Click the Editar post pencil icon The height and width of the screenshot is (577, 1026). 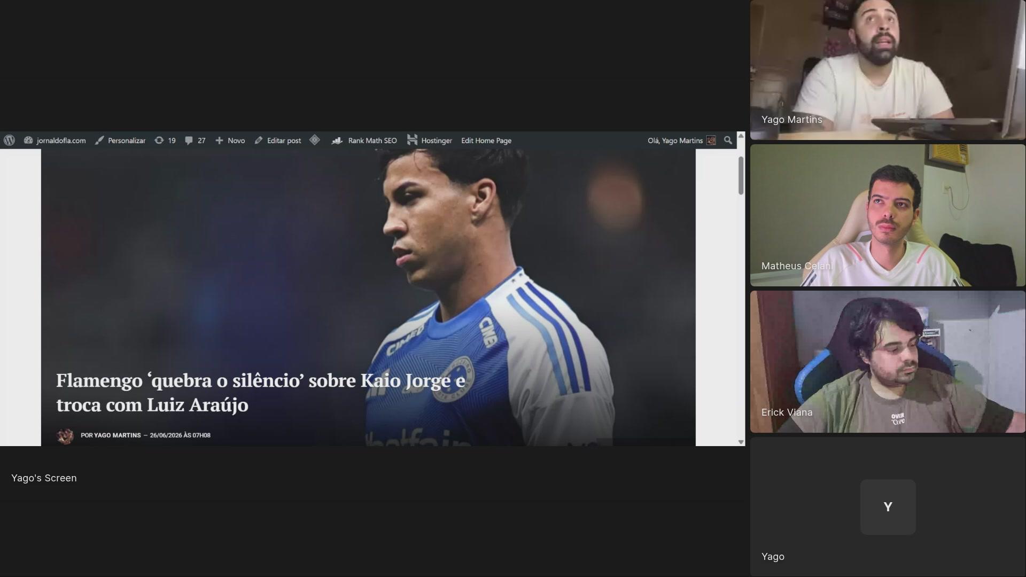[x=259, y=141]
